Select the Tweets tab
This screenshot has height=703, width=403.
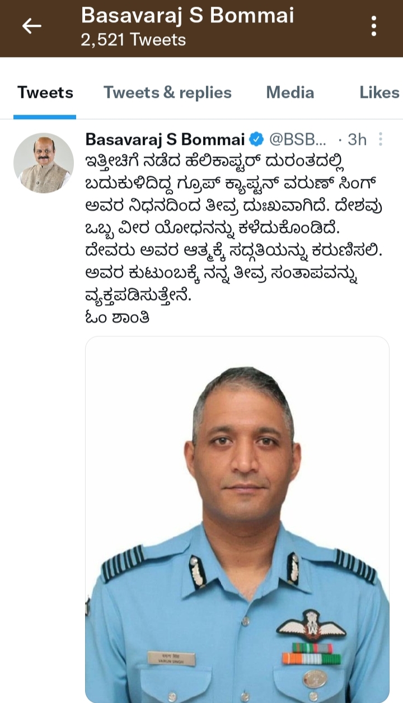(x=45, y=92)
